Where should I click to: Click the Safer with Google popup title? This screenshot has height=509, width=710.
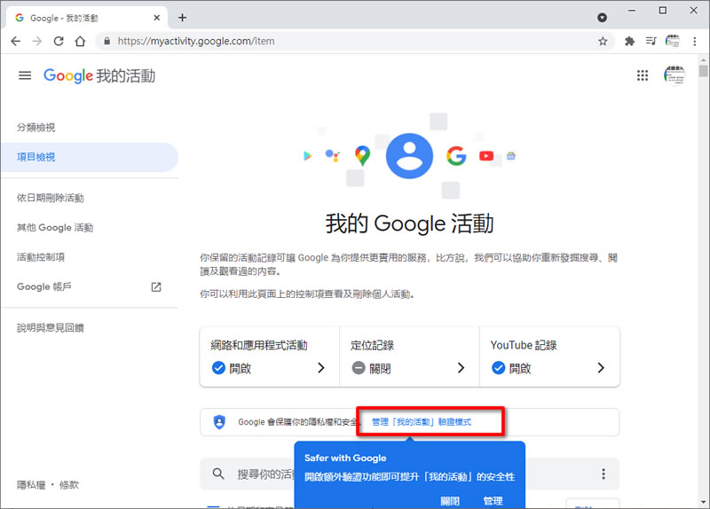[345, 458]
